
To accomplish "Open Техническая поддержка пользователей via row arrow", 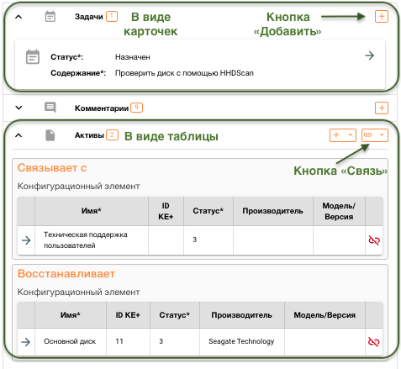I will (x=26, y=240).
